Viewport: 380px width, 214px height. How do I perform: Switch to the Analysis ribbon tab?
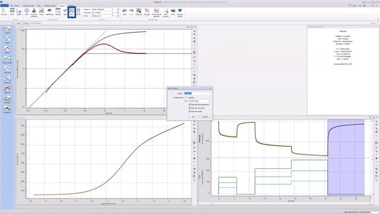(x=62, y=5)
